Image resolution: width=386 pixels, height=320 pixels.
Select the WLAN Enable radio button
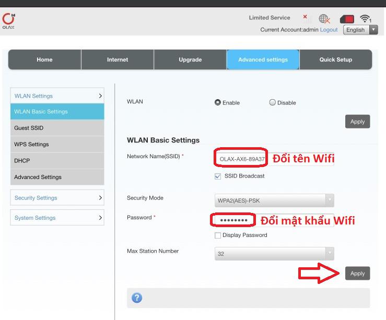(218, 103)
